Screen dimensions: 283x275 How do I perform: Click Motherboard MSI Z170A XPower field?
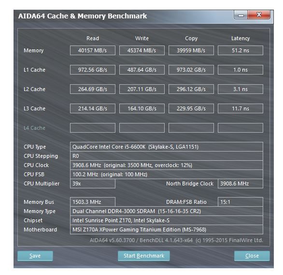(167, 229)
